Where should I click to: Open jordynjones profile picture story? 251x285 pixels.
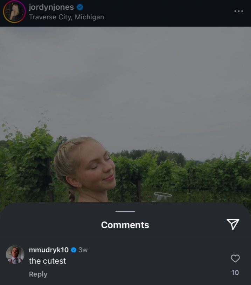(x=14, y=12)
